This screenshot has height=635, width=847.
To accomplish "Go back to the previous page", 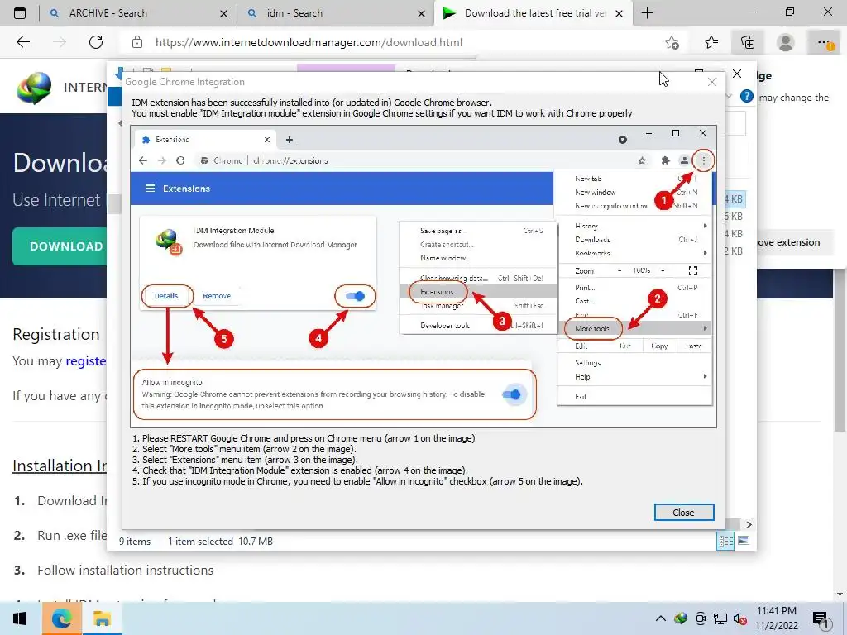I will [x=22, y=42].
